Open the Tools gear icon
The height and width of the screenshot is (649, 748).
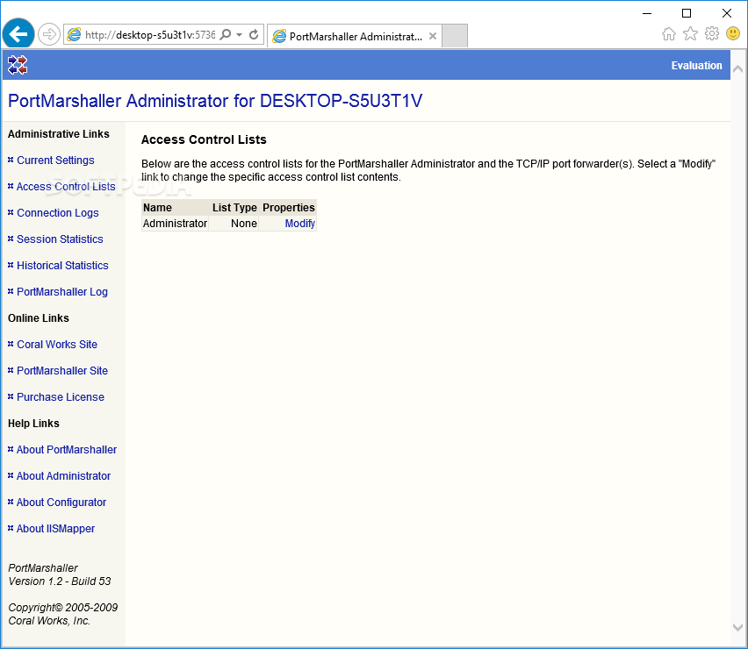click(712, 34)
